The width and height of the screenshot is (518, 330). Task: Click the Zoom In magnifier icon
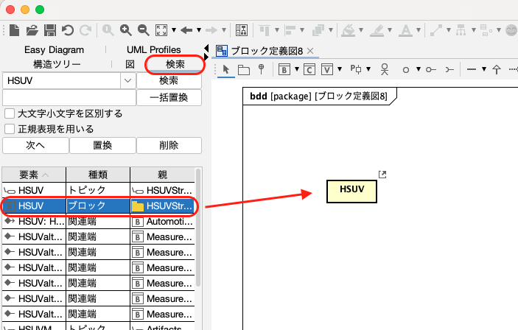coord(126,30)
